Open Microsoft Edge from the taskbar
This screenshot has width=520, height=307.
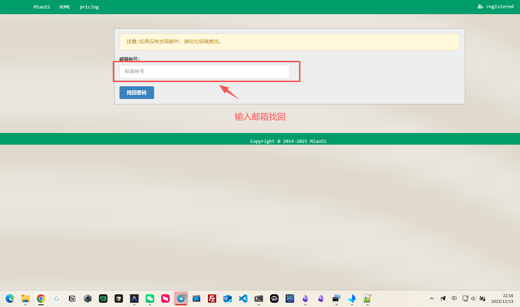(x=10, y=299)
